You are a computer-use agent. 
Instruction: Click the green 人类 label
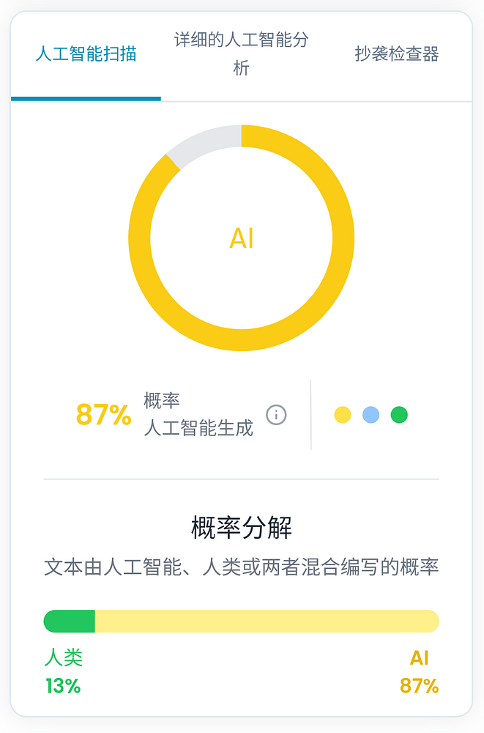click(x=64, y=658)
